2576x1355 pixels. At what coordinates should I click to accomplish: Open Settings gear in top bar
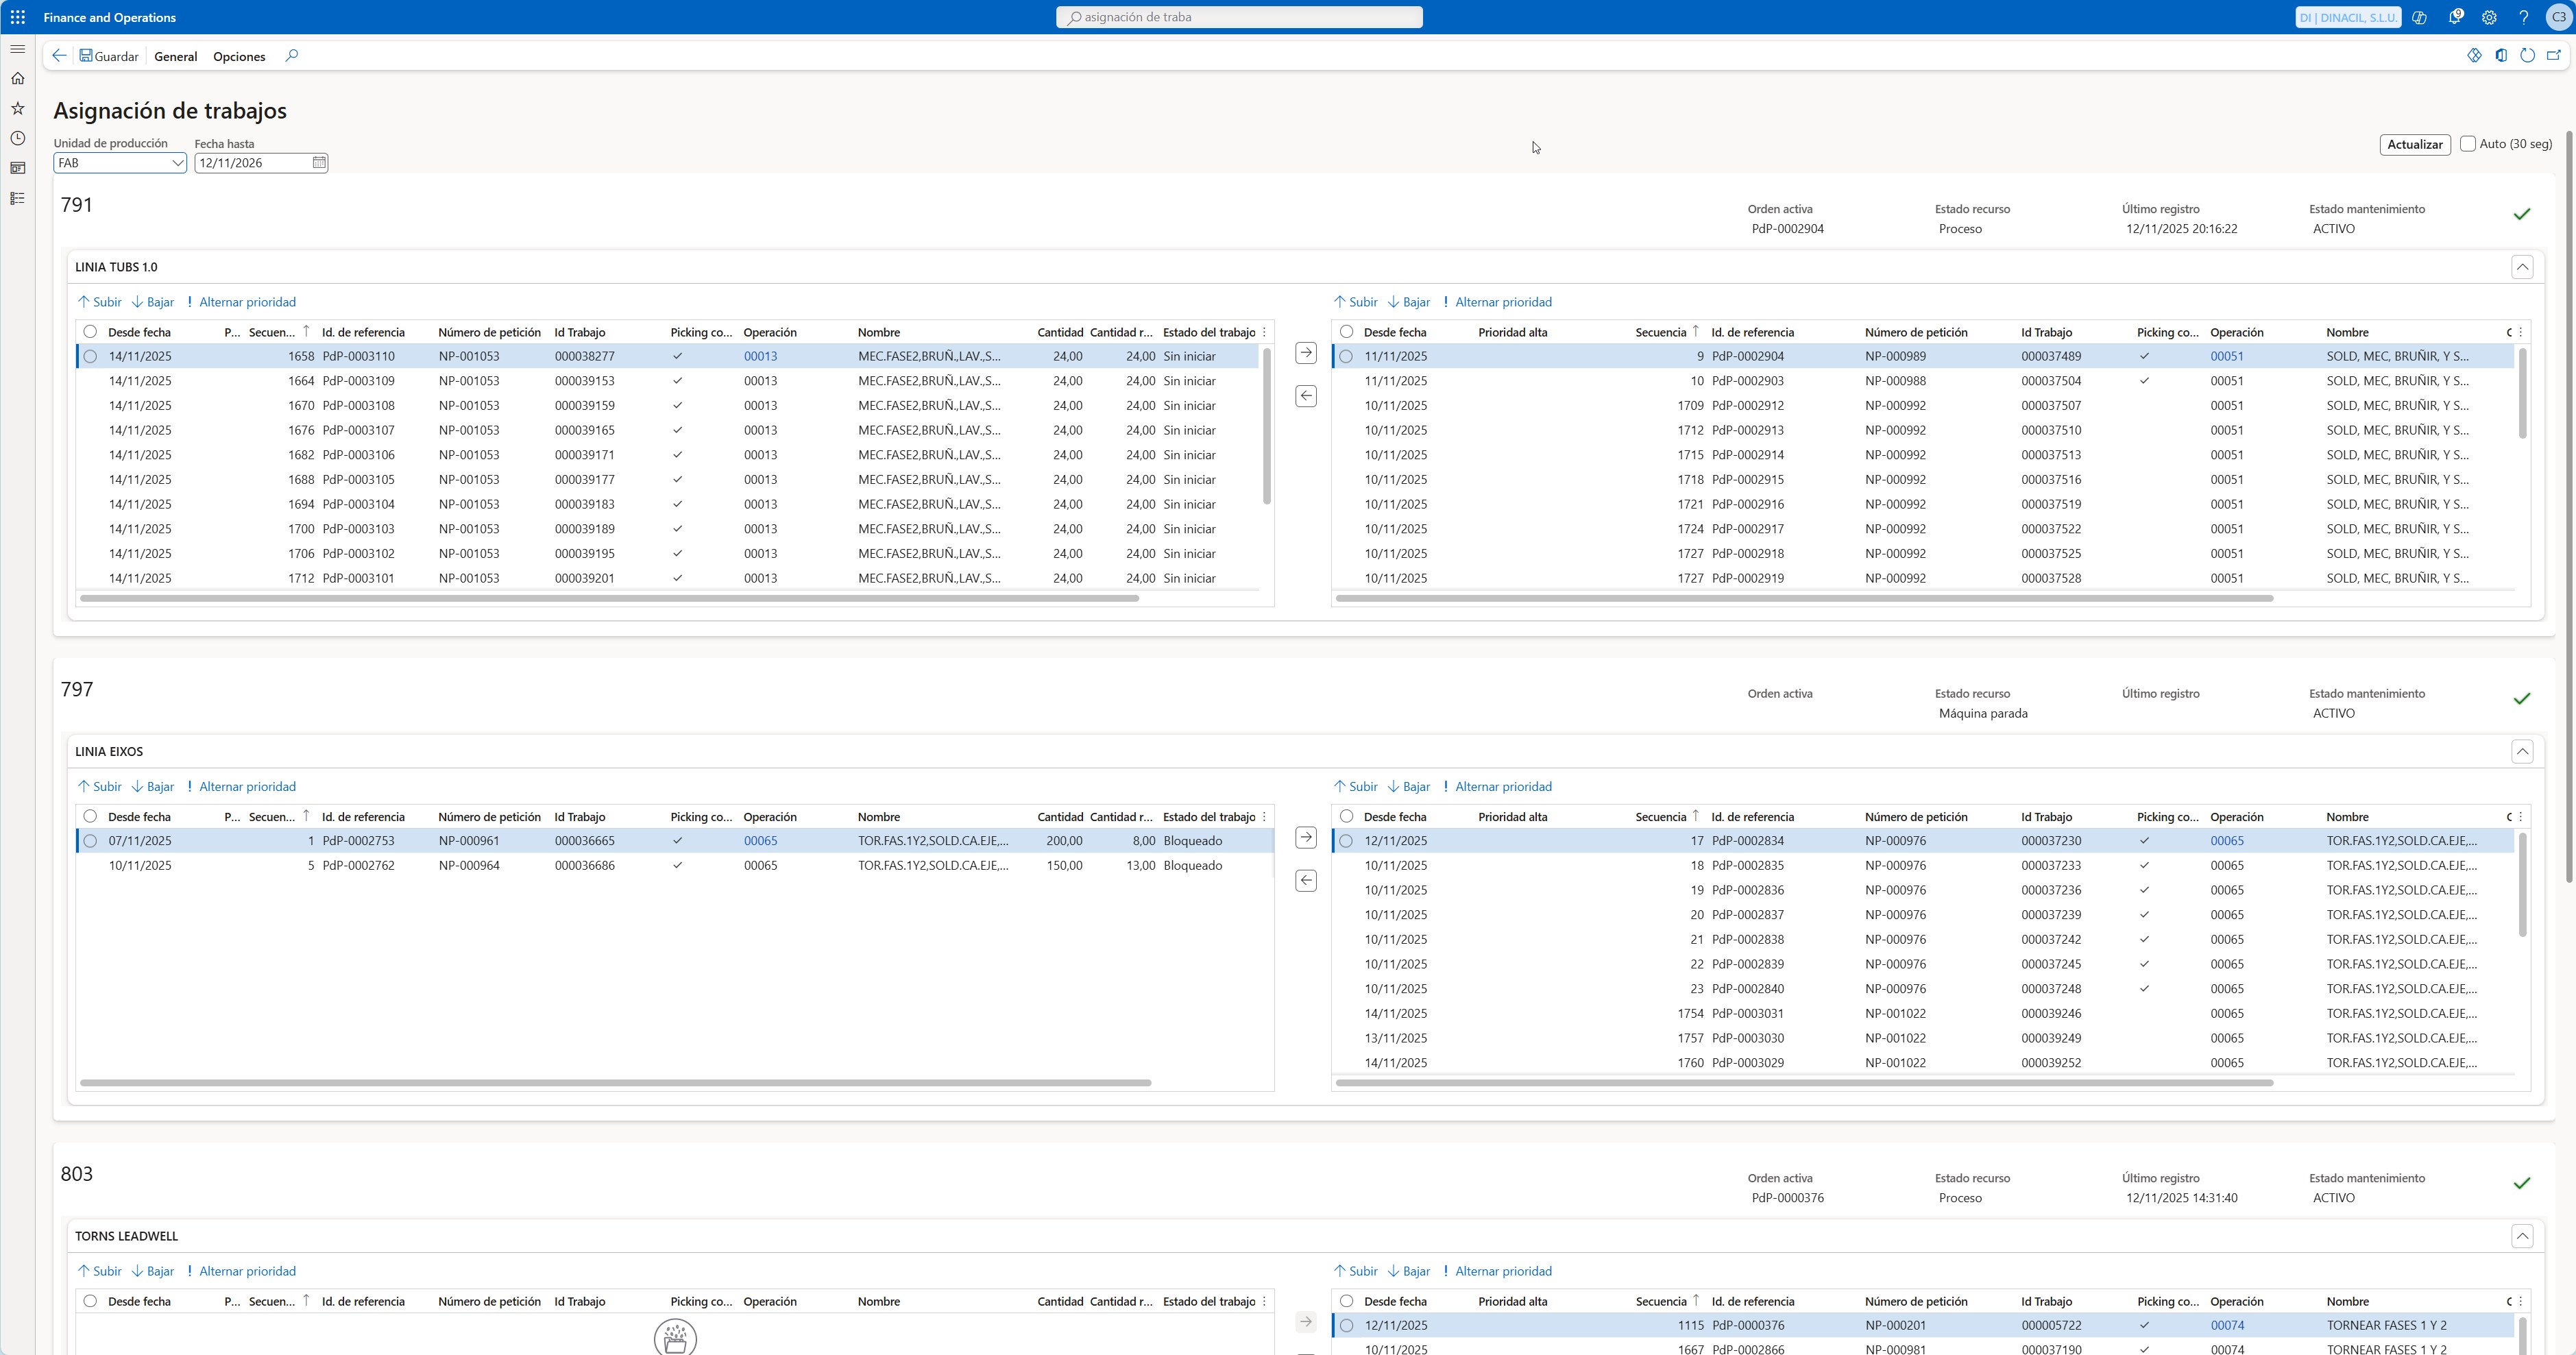pyautogui.click(x=2489, y=17)
